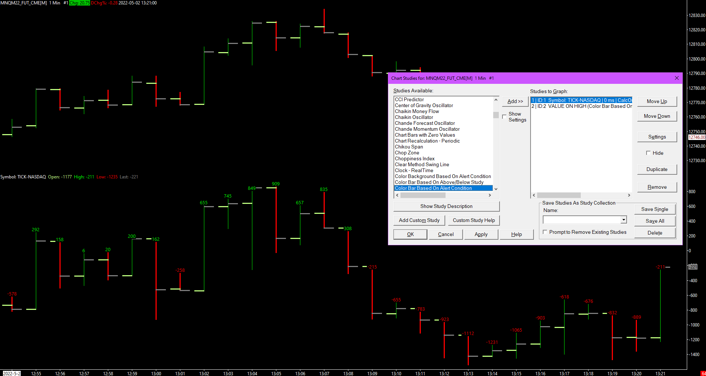Open the study collection Name dropdown
Screen dimensions: 706x376
[x=624, y=220]
